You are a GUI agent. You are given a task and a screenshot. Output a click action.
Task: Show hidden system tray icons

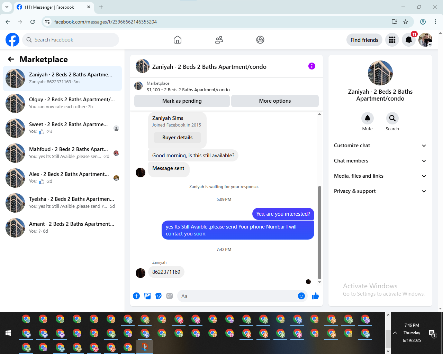click(395, 333)
